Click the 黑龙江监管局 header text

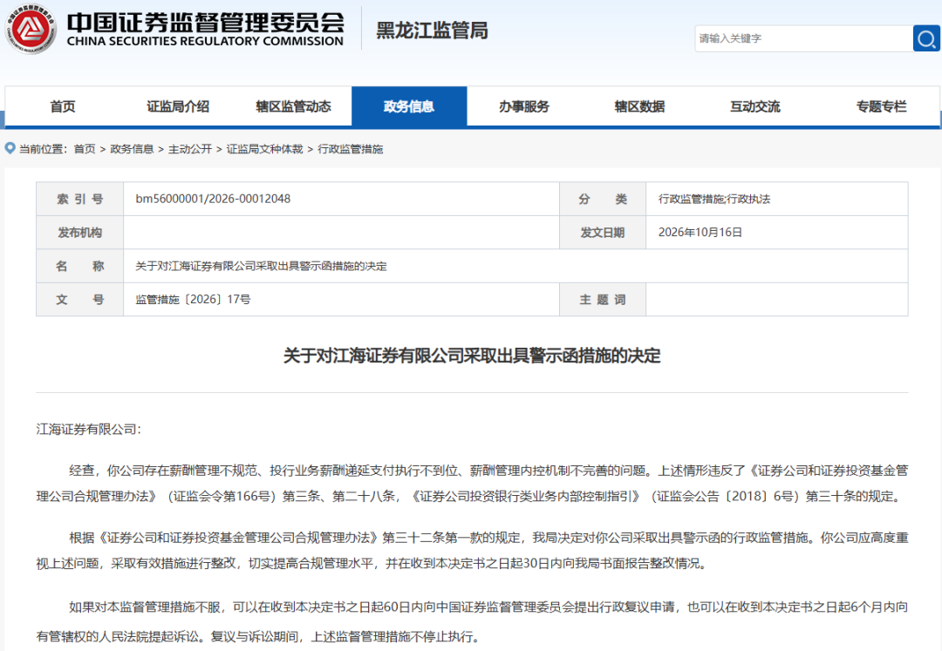point(432,31)
